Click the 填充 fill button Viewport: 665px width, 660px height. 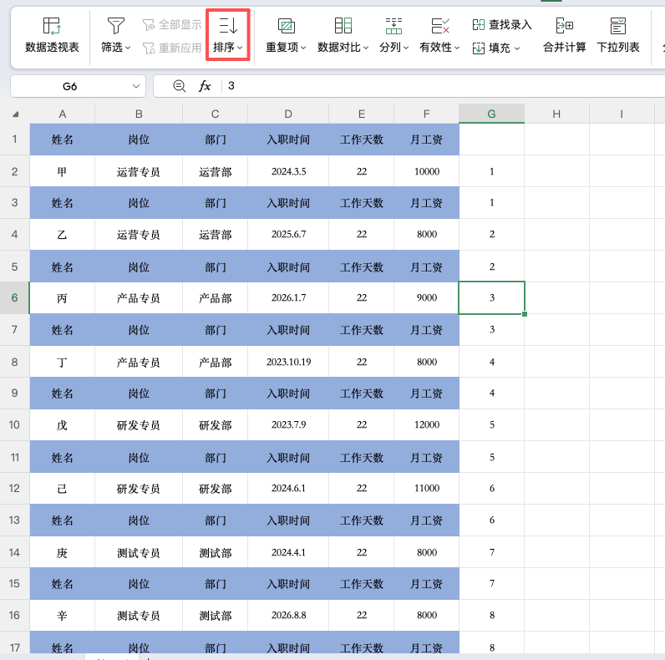coord(491,48)
